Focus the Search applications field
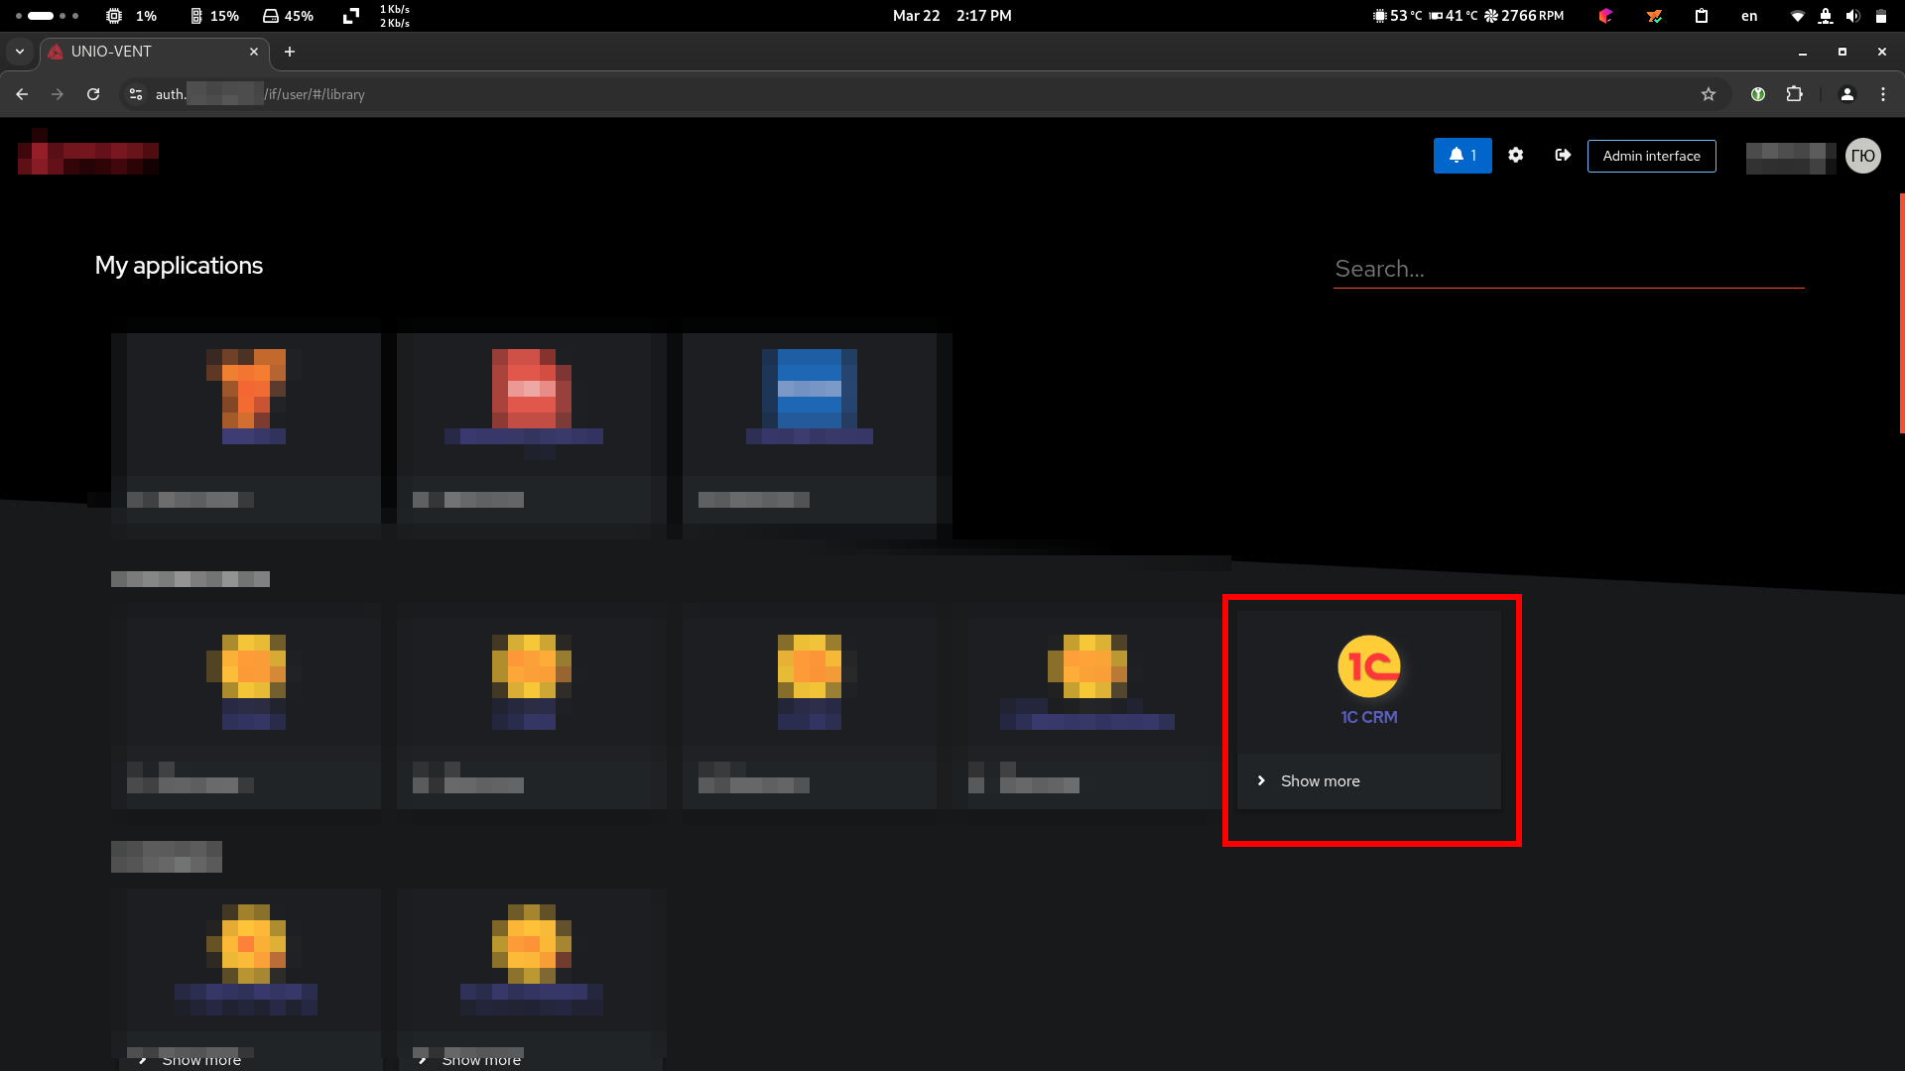Image resolution: width=1905 pixels, height=1071 pixels. [x=1568, y=269]
